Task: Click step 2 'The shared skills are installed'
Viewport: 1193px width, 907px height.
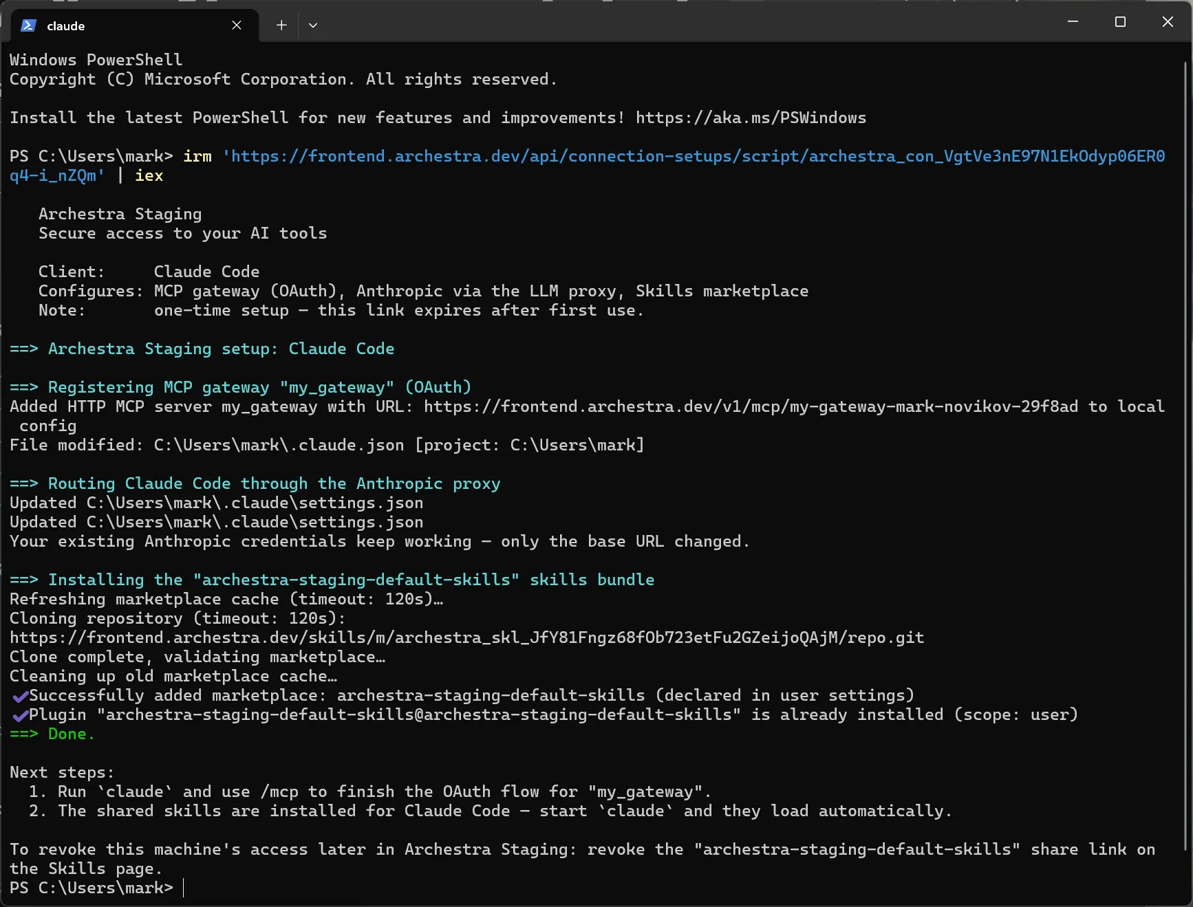Action: click(x=491, y=811)
